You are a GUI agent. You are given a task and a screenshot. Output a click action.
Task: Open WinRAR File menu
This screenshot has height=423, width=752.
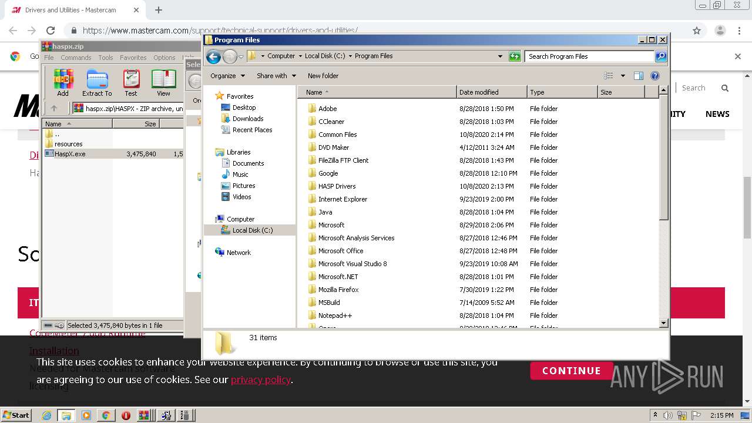pos(49,58)
